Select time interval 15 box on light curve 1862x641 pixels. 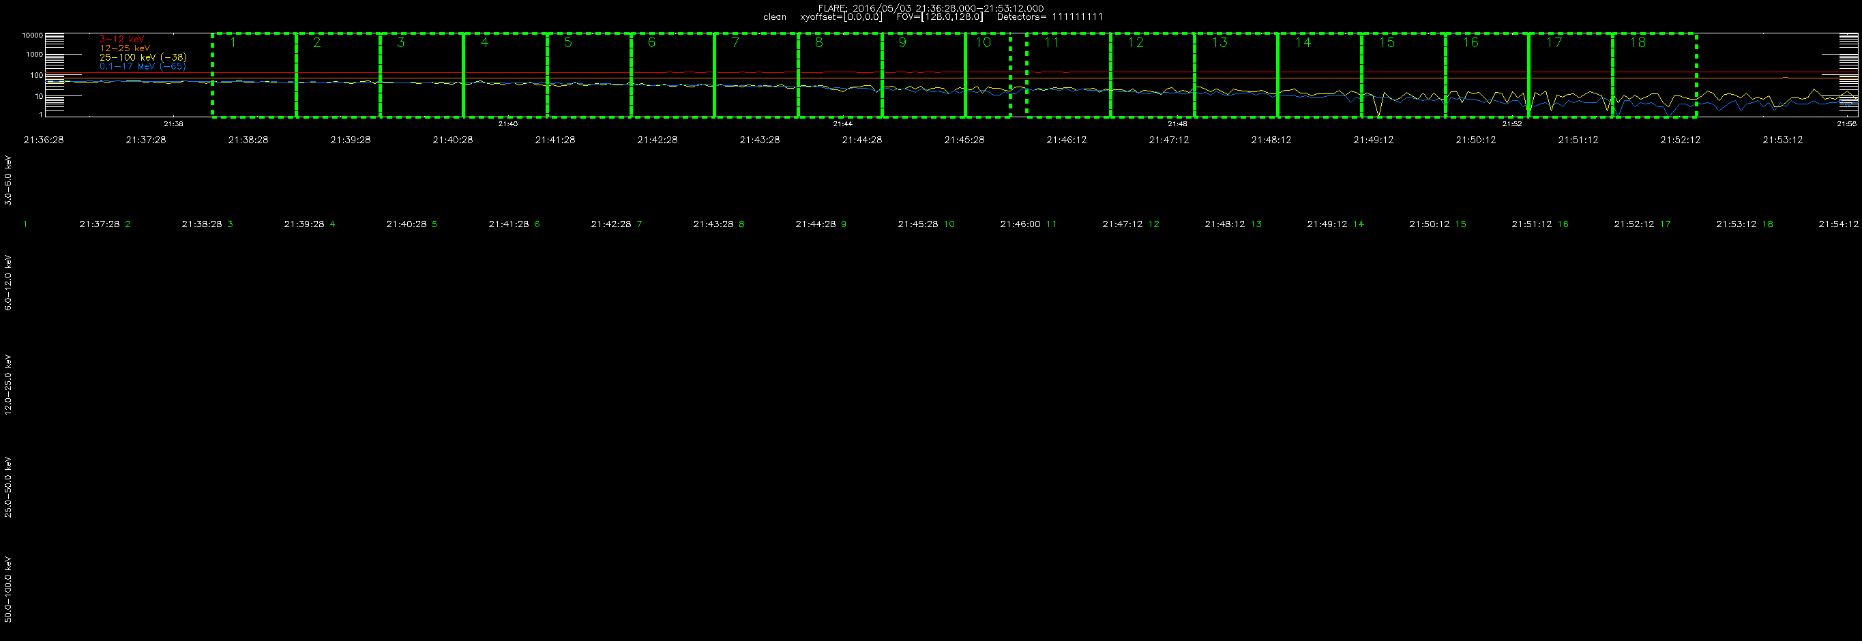1404,74
